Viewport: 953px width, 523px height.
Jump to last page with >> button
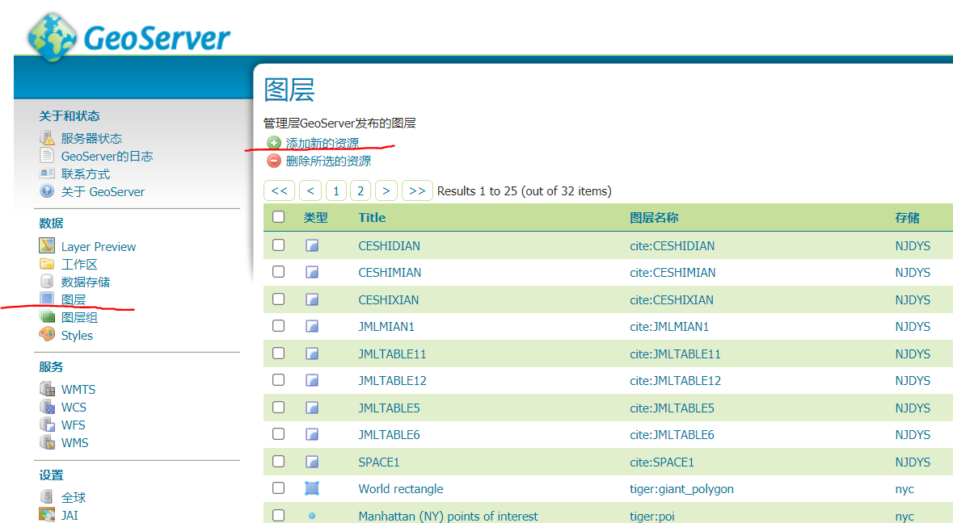click(417, 190)
